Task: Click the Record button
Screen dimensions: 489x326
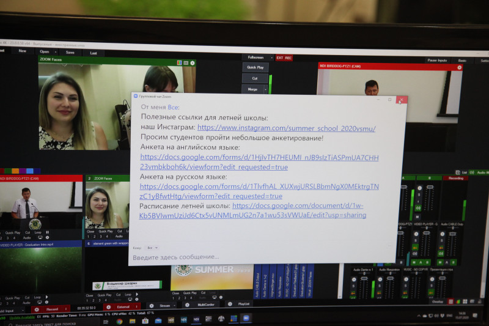Action: (51, 309)
